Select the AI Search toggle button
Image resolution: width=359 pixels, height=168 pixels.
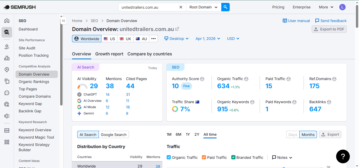coord(88,134)
